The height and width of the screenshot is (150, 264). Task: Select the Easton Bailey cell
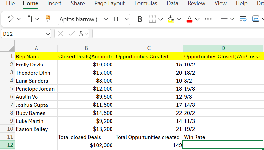(36, 129)
